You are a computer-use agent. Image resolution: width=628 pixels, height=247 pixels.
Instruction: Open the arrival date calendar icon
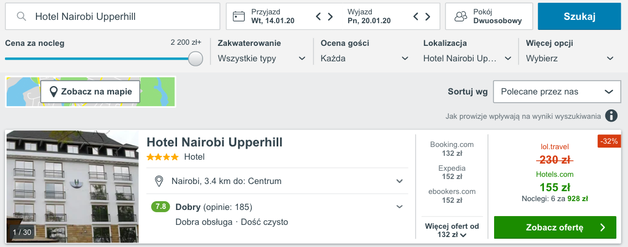238,17
